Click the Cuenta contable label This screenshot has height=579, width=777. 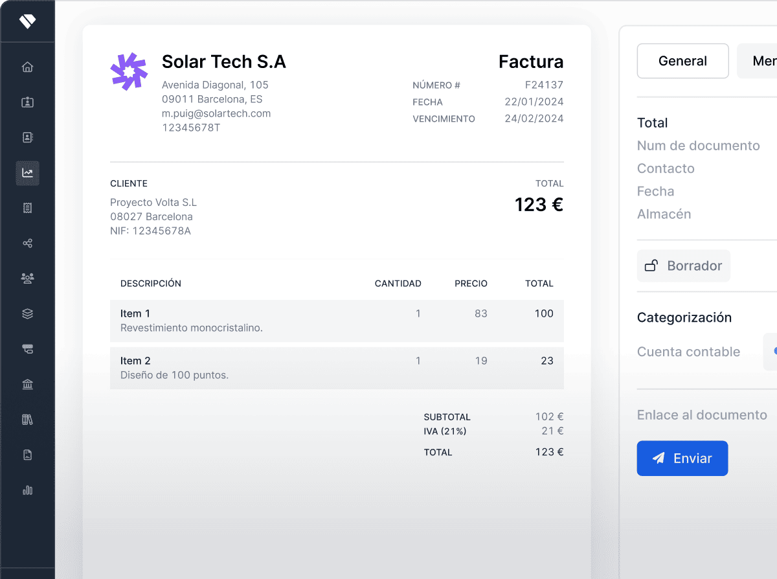pyautogui.click(x=688, y=352)
